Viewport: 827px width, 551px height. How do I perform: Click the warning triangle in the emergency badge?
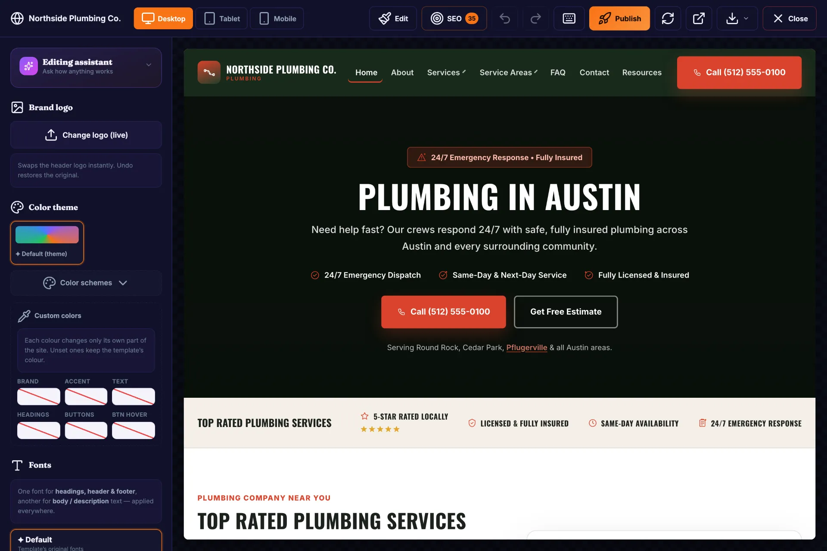[421, 158]
